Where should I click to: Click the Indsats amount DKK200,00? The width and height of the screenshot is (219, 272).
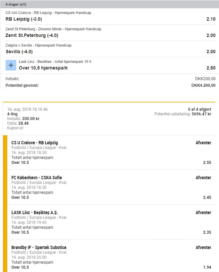[x=205, y=79]
